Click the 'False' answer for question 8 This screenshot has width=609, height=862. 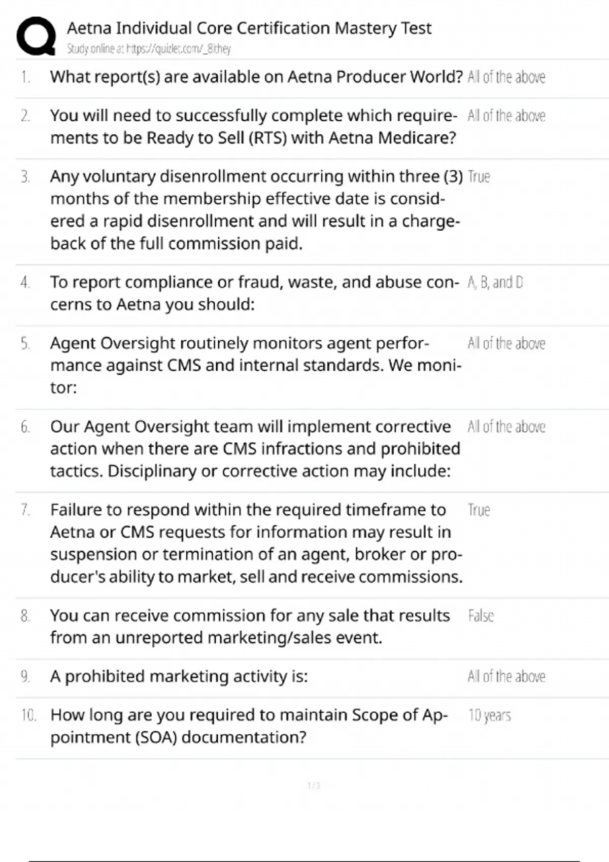coord(480,616)
